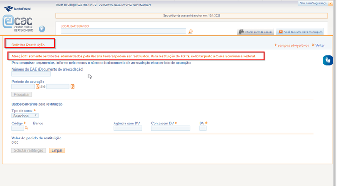Click the Solicitar restituição button

[29, 150]
